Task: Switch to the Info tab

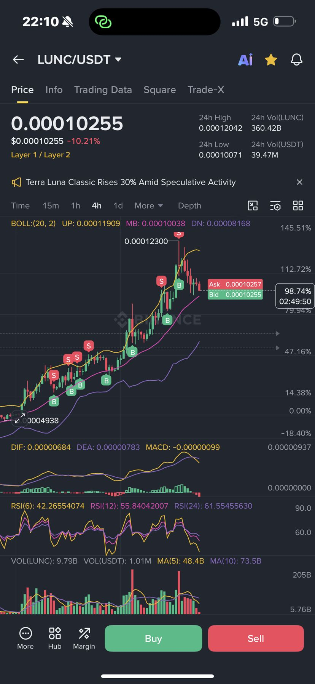Action: point(54,90)
